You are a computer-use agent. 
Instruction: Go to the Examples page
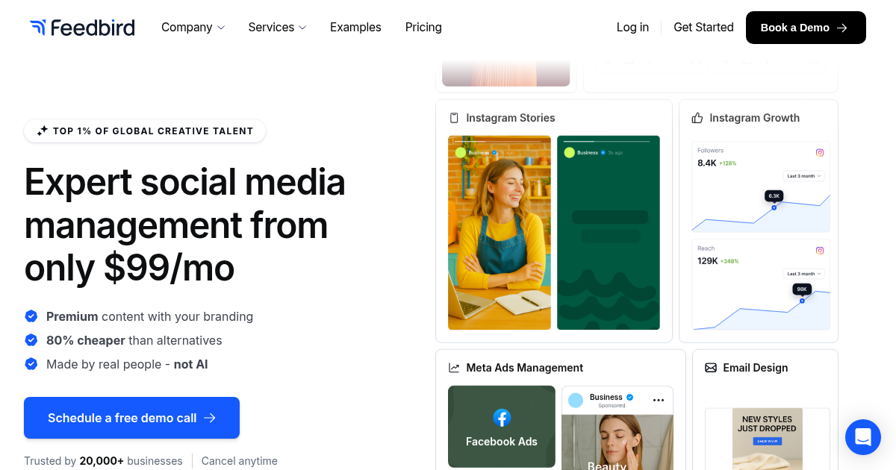(x=355, y=28)
